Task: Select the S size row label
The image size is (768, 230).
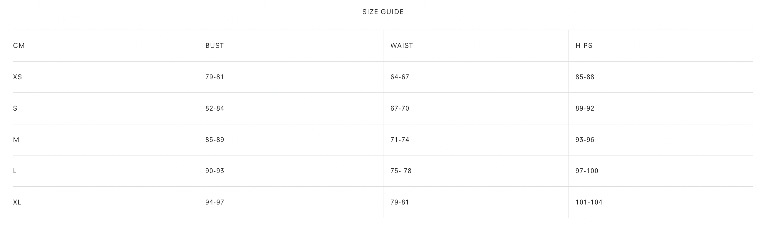Action: click(x=15, y=109)
